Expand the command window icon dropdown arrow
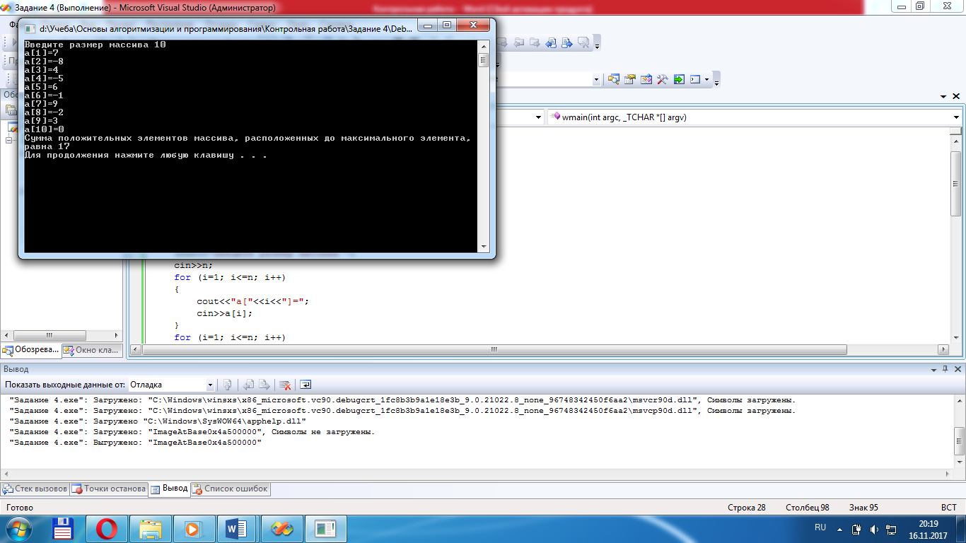This screenshot has width=966, height=543. (706, 79)
